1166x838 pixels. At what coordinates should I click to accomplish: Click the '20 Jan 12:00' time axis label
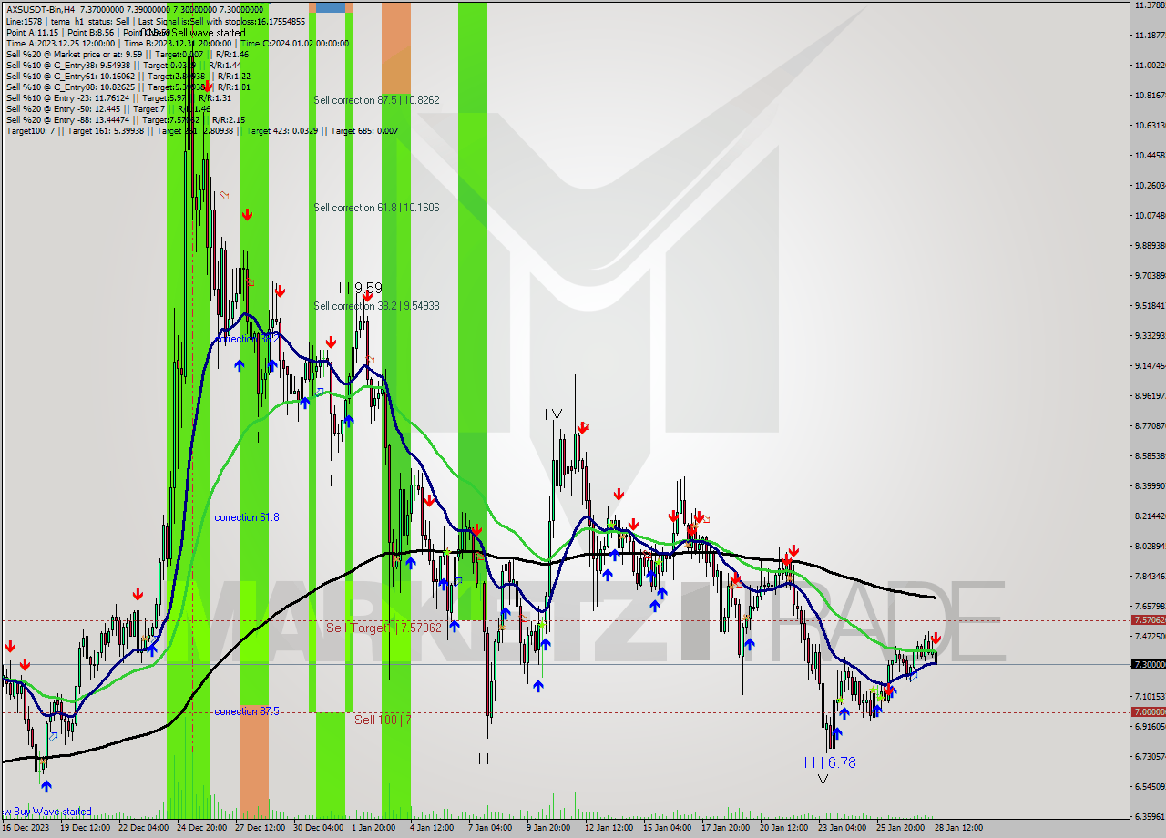pyautogui.click(x=784, y=828)
